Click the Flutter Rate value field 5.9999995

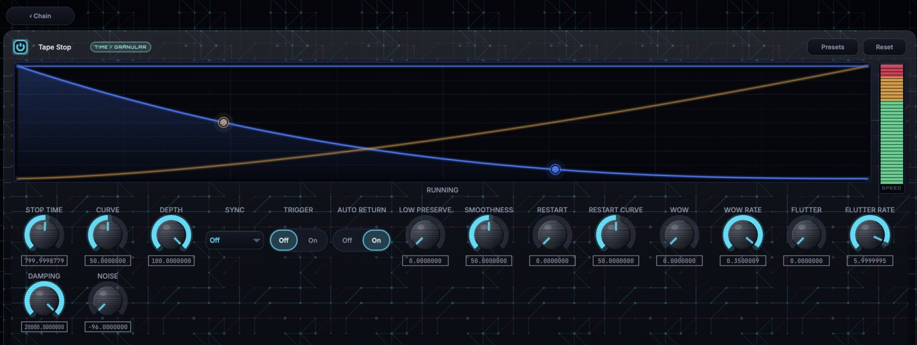coord(870,261)
